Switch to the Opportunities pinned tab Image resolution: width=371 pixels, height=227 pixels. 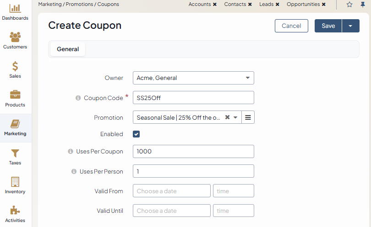(x=303, y=5)
